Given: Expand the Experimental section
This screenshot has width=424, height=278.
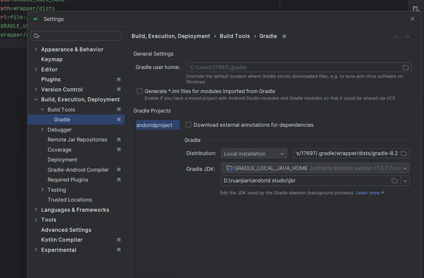Looking at the screenshot, I should click(36, 250).
